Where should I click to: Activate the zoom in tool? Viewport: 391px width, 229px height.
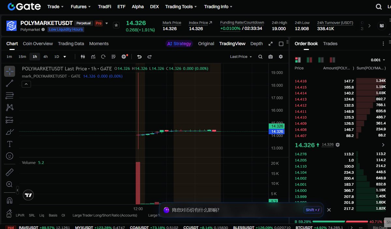(9, 184)
